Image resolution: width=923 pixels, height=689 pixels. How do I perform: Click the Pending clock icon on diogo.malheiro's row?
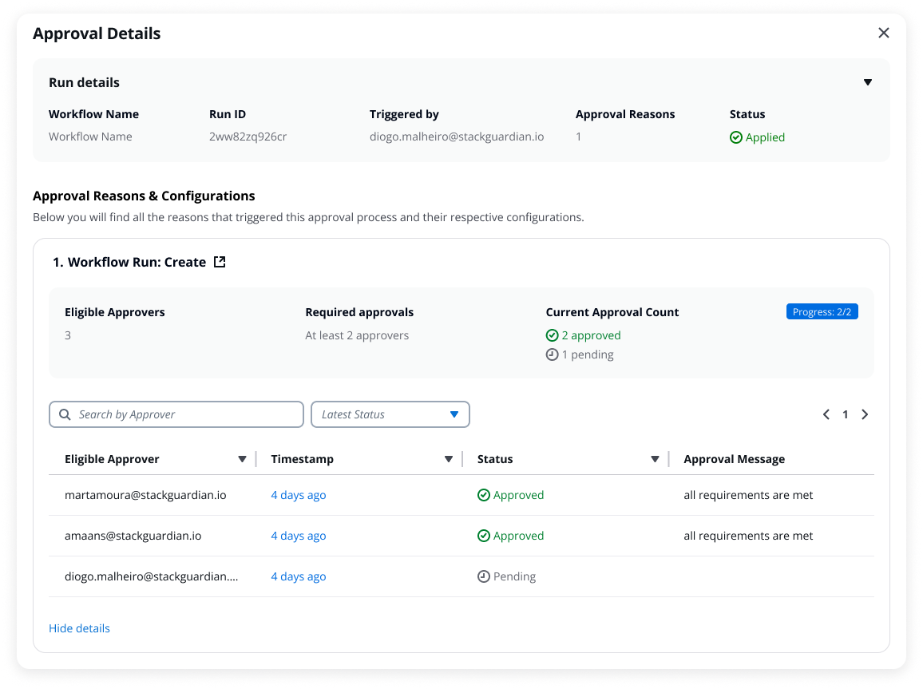[483, 576]
